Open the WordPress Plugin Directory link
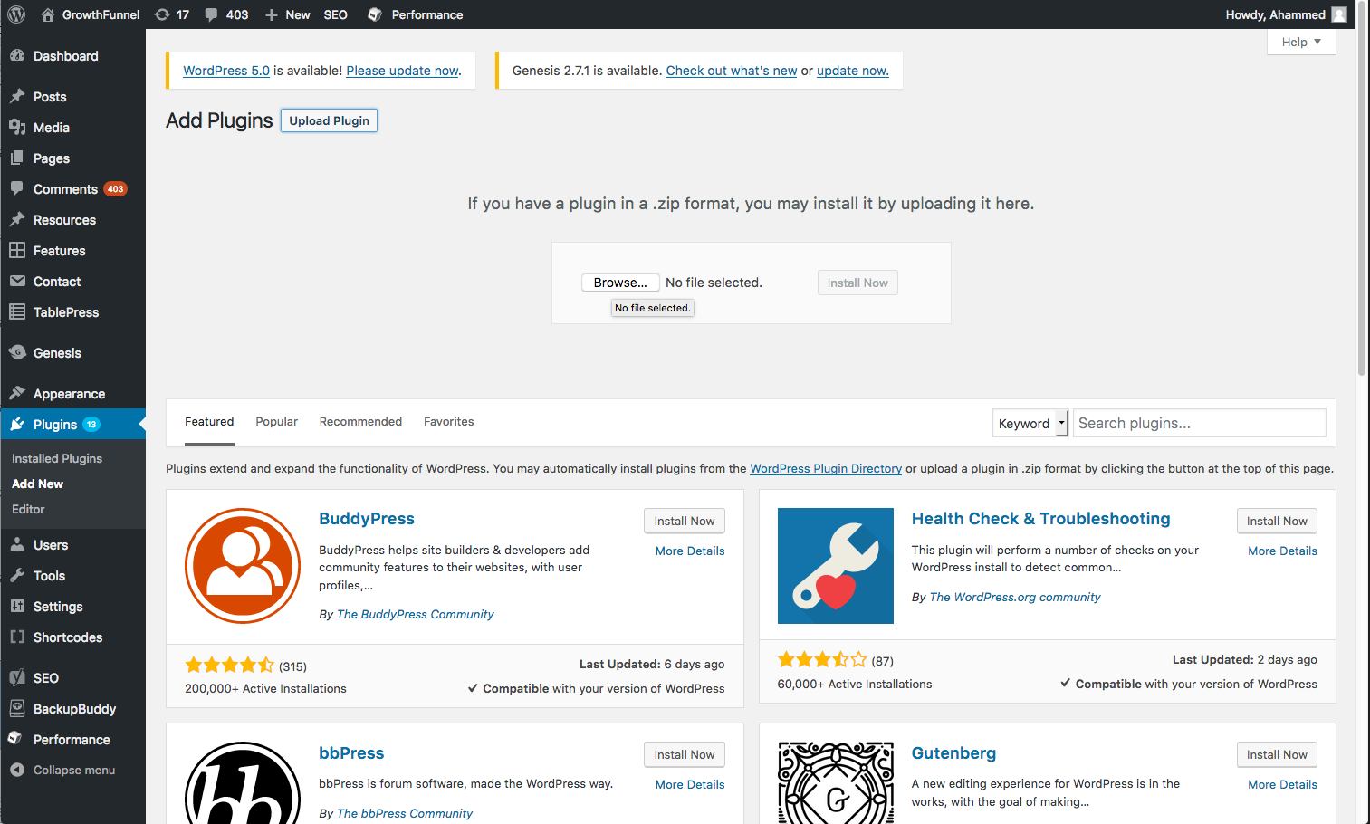 825,469
